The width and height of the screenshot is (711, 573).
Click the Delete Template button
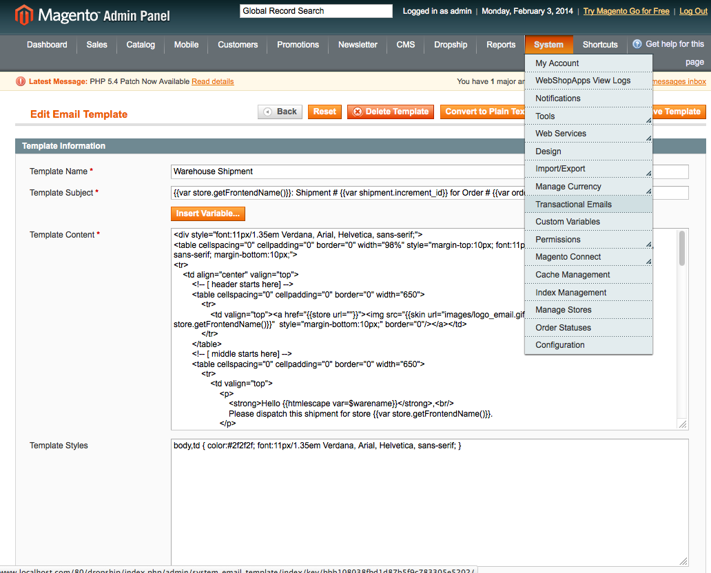point(391,112)
